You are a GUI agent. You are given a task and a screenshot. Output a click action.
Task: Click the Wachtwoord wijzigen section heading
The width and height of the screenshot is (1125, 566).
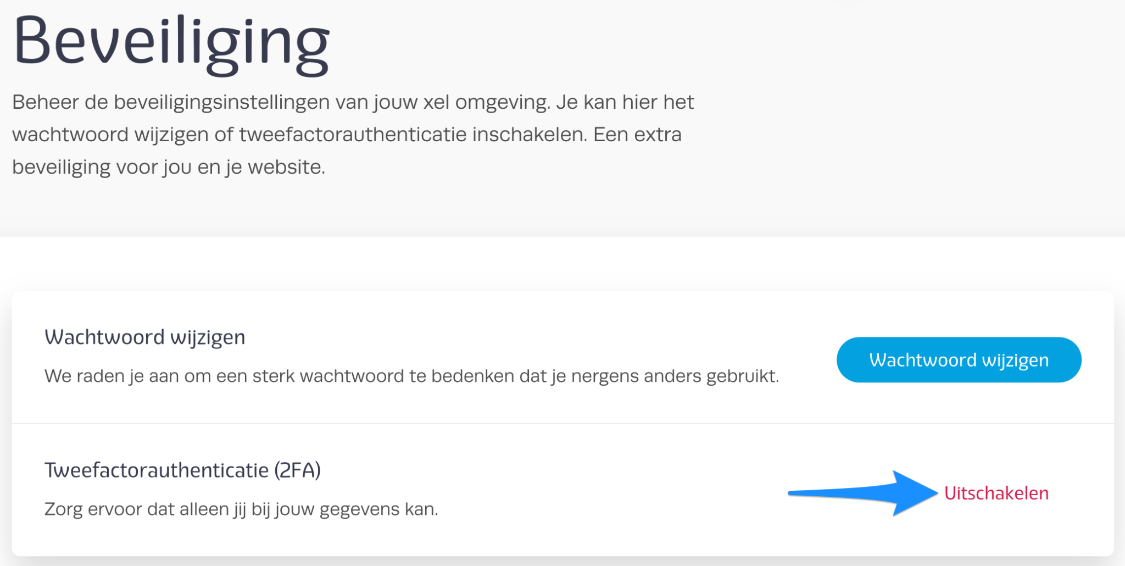click(145, 337)
